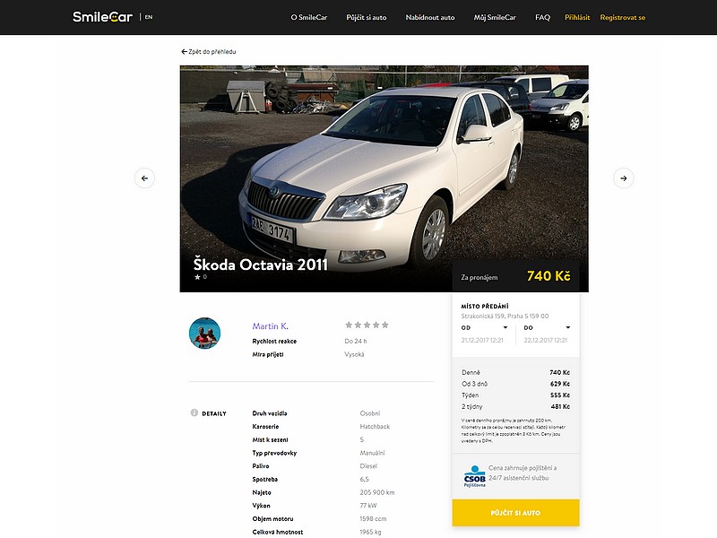Screen dimensions: 717x538
Task: Open the O SmileCar menu item
Action: pos(308,17)
